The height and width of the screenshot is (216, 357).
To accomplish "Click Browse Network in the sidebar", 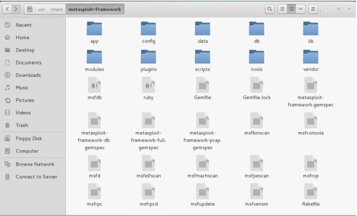I will [33, 164].
